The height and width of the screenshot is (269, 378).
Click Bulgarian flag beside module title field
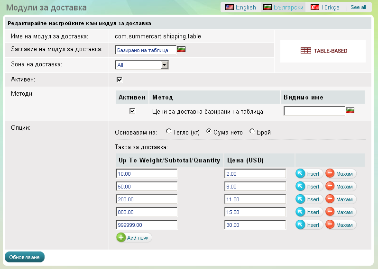181,49
